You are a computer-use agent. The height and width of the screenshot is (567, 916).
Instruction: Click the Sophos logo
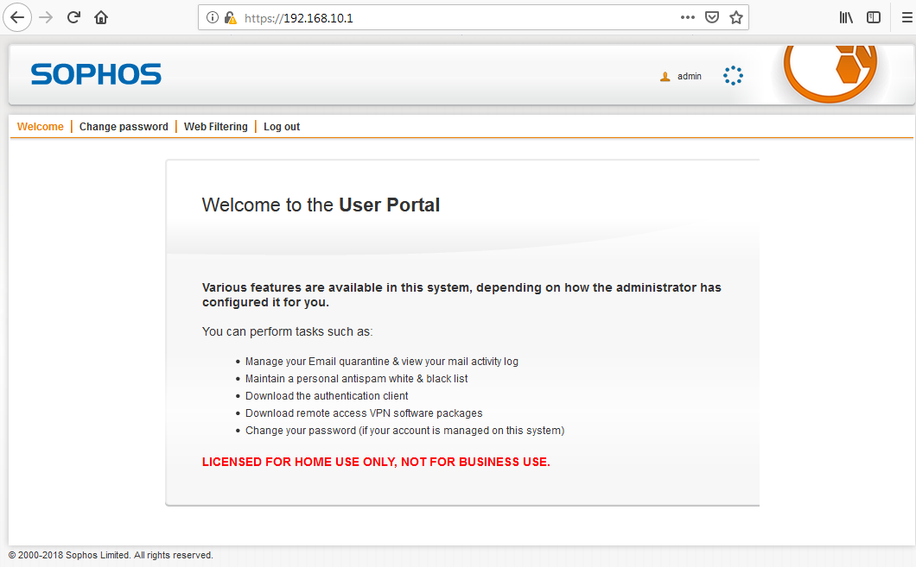pos(96,74)
